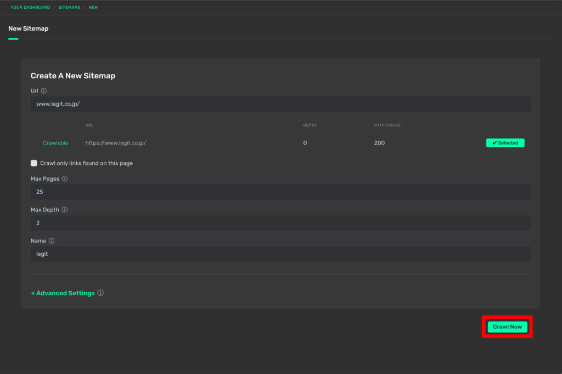Select the Name text field
The image size is (562, 374).
click(280, 254)
